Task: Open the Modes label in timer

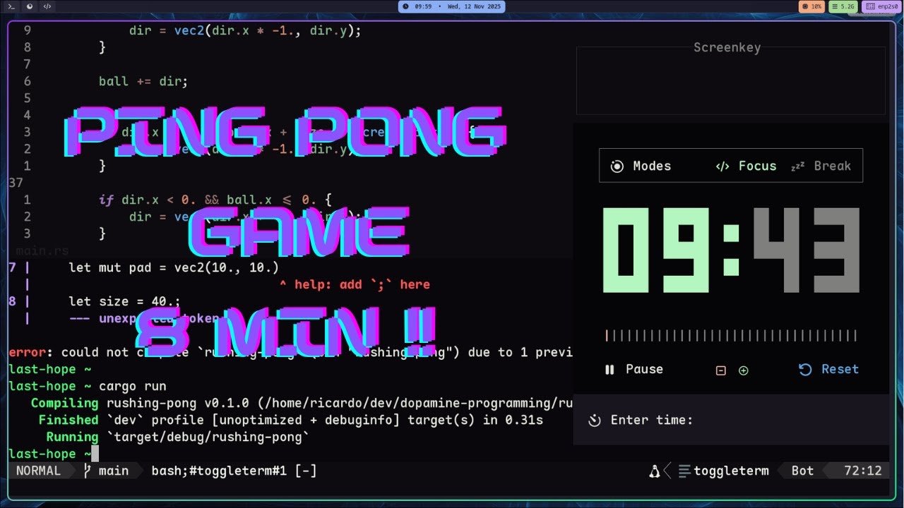Action: (x=652, y=166)
